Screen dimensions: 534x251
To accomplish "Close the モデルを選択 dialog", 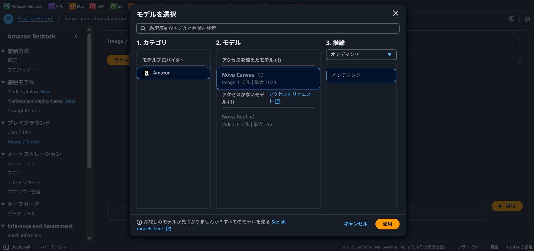I will [395, 13].
